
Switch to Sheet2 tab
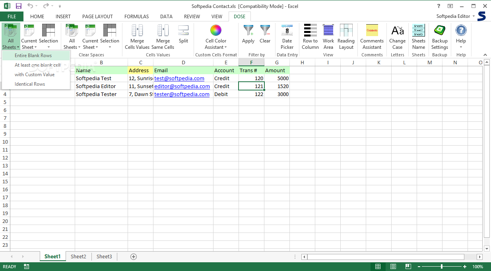(x=78, y=257)
